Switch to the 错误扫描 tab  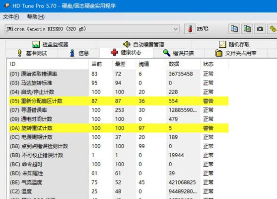pos(178,53)
